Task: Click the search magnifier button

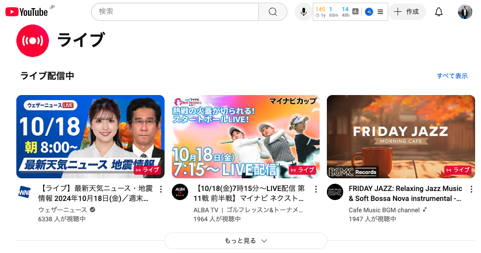Action: tap(273, 12)
